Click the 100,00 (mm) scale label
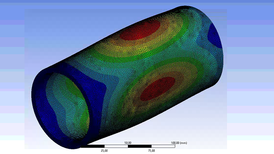This screenshot has height=154, width=274. click(x=179, y=142)
